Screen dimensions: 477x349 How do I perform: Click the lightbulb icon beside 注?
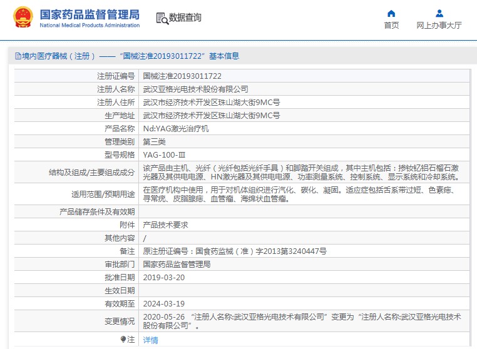coord(123,339)
